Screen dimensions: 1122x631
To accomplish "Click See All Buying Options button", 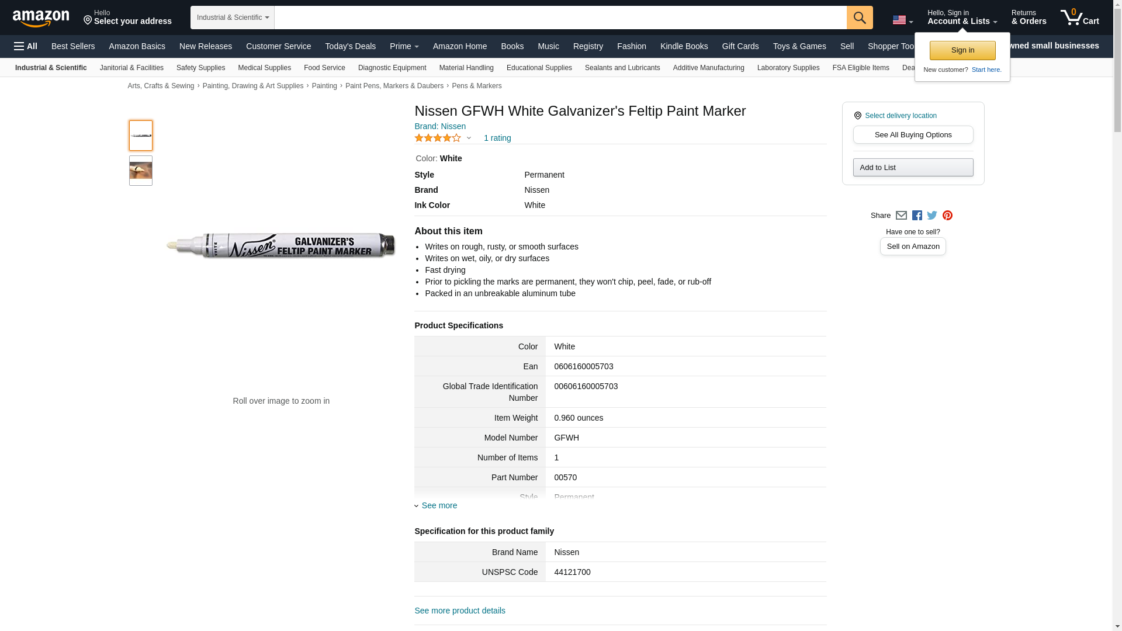I will (913, 135).
